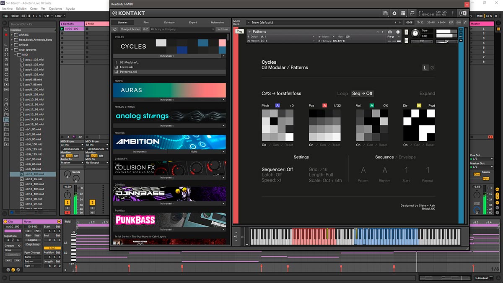The image size is (503, 283).
Task: Show Notes box icon under Clip panel
Action: click(13, 269)
